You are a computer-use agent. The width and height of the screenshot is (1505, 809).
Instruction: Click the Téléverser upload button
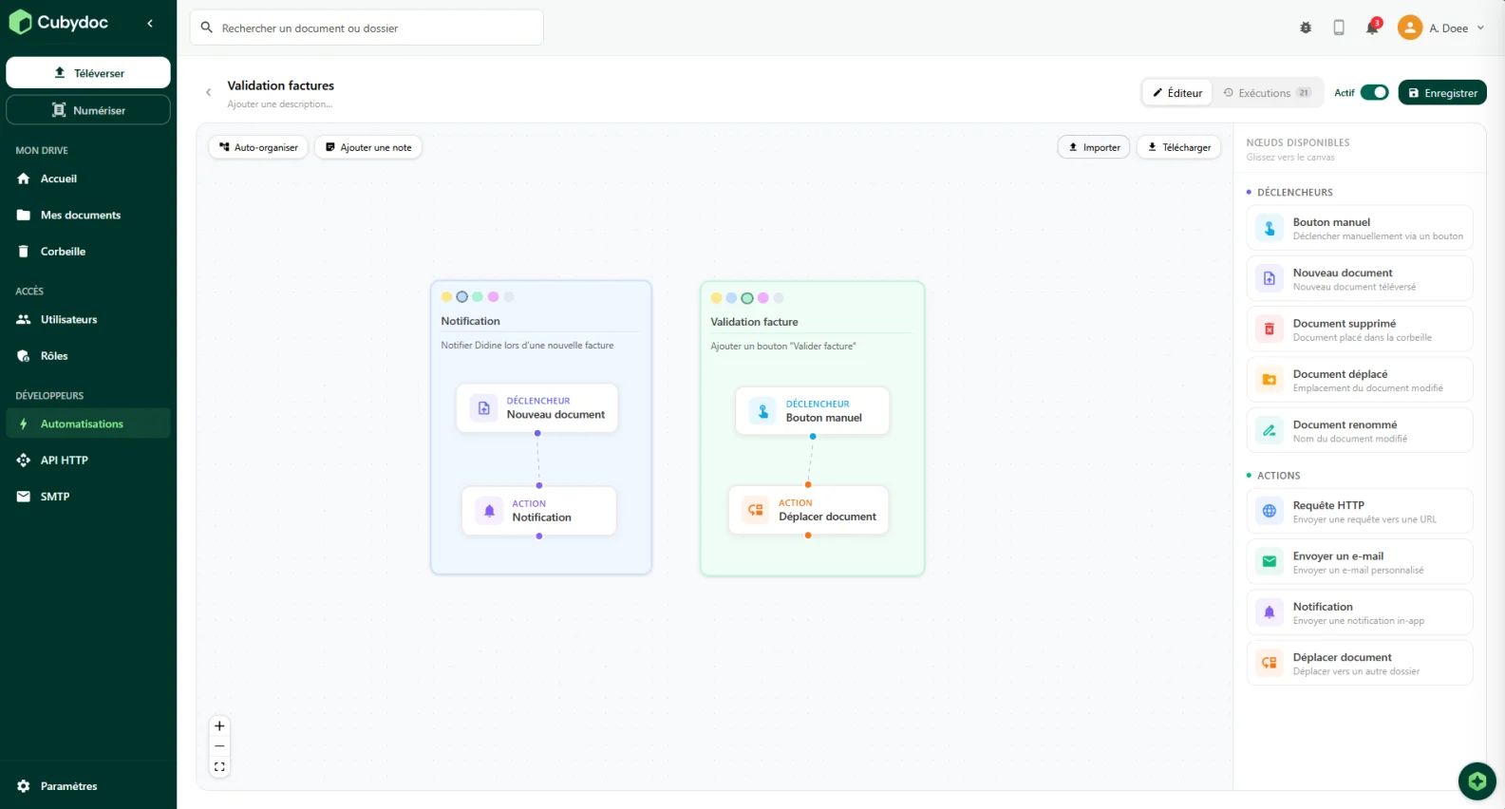pyautogui.click(x=88, y=73)
